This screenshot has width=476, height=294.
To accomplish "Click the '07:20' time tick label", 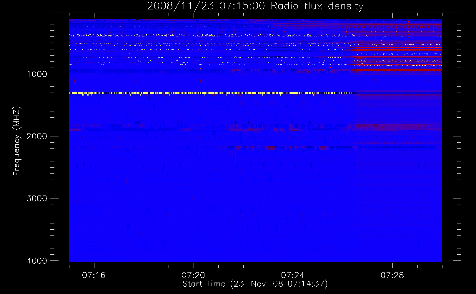I will [x=193, y=275].
